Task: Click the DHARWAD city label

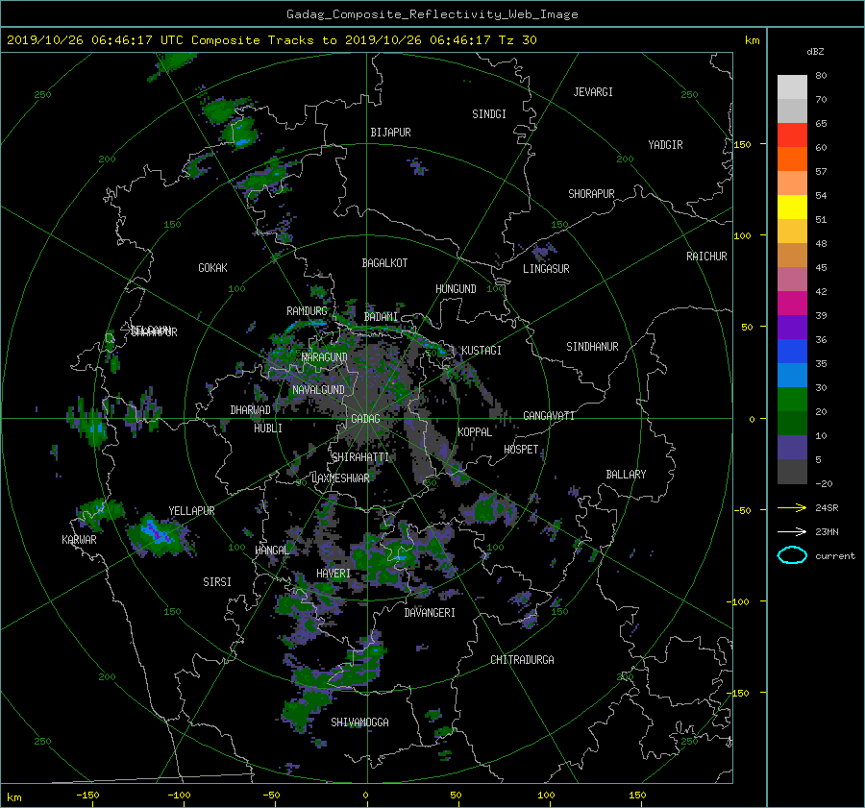Action: point(250,410)
